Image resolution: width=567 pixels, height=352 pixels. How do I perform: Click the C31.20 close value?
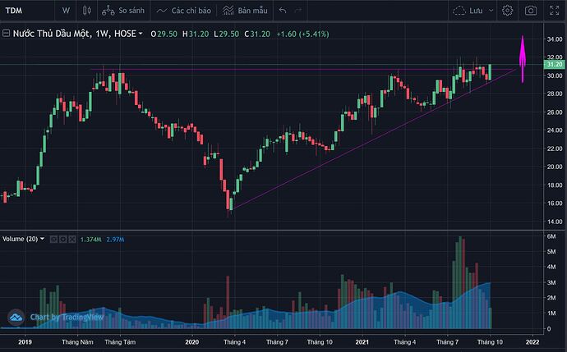point(257,34)
